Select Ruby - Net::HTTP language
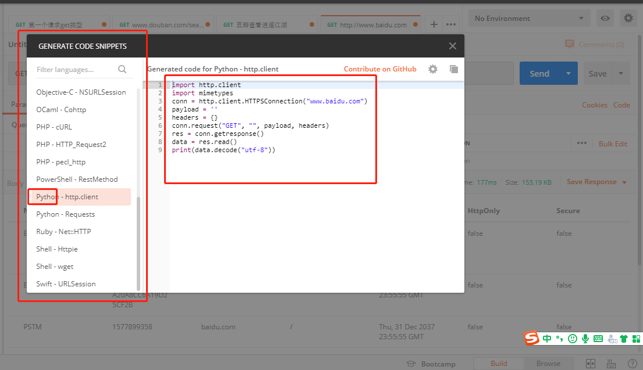 click(x=81, y=232)
